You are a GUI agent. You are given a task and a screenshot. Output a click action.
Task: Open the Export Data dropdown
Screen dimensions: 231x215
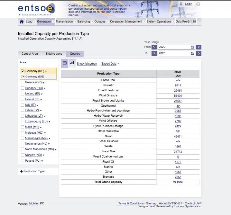point(110,64)
